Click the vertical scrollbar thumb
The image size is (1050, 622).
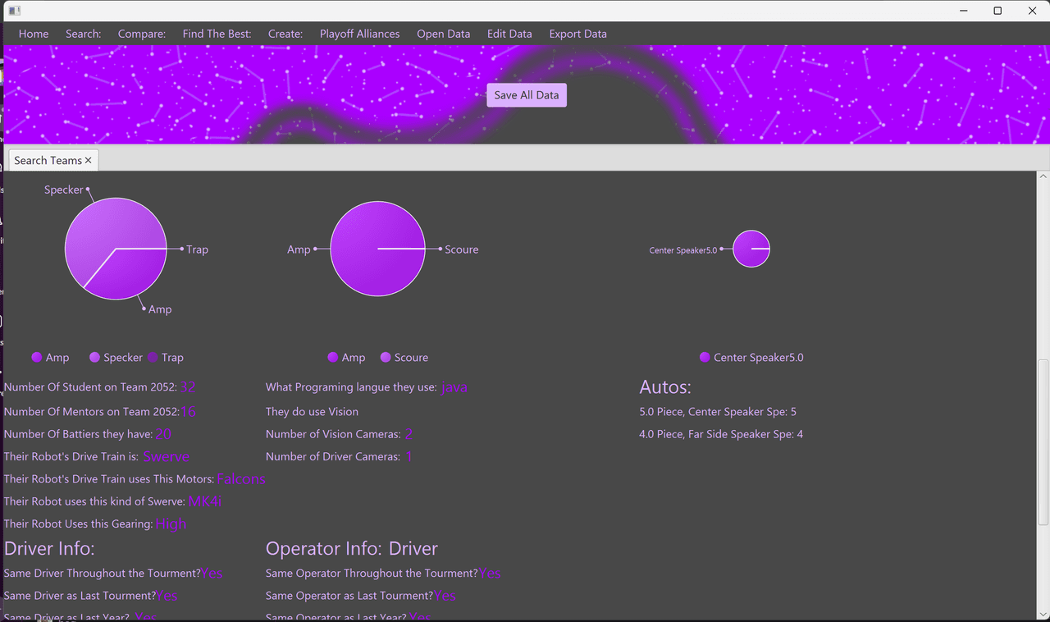click(1043, 443)
